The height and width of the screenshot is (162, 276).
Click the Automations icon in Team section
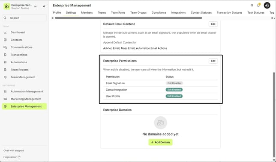tap(5, 62)
